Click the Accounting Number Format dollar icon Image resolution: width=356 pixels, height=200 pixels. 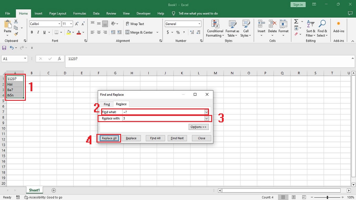click(168, 32)
